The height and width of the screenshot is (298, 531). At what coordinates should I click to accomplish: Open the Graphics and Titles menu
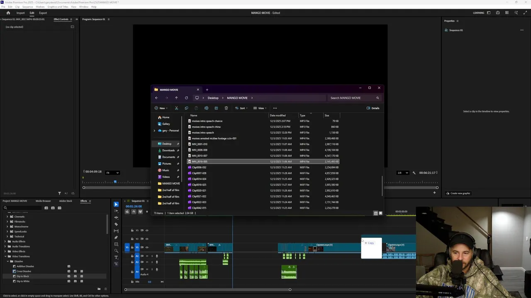tap(58, 7)
